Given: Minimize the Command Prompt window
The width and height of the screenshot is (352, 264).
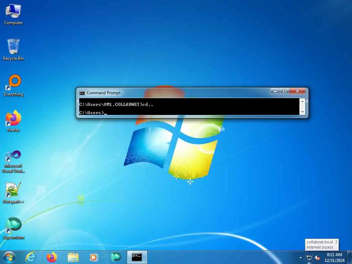Looking at the screenshot, I should coord(275,91).
